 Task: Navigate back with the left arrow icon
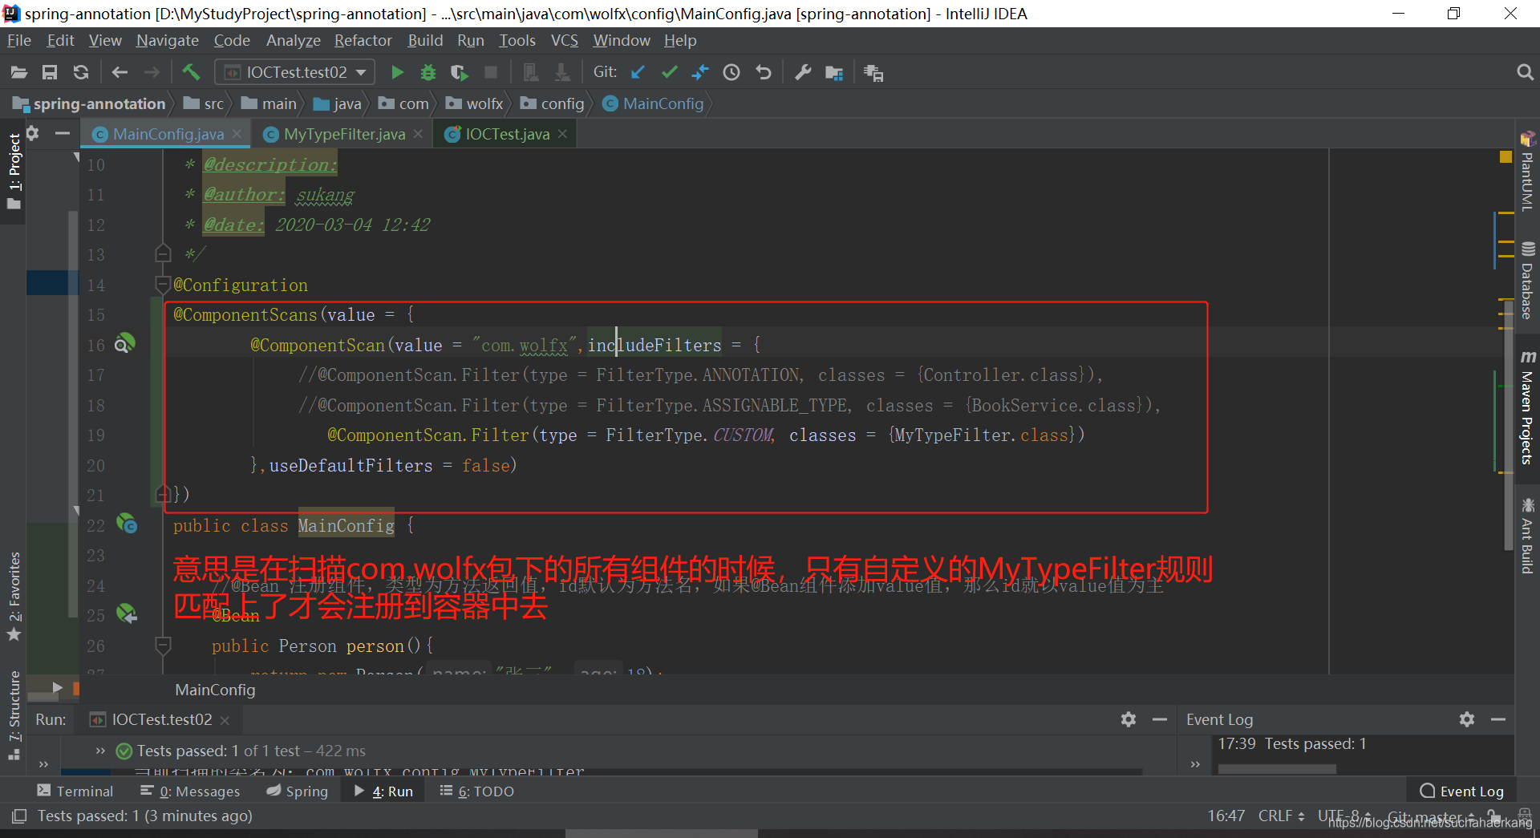[120, 73]
